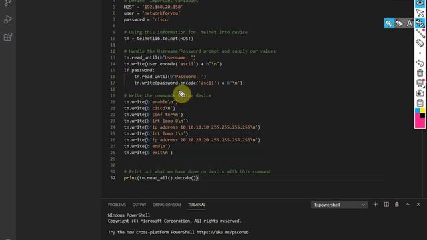Select the eraser tool in annotation toolbar
The height and width of the screenshot is (240, 427).
pos(420,43)
